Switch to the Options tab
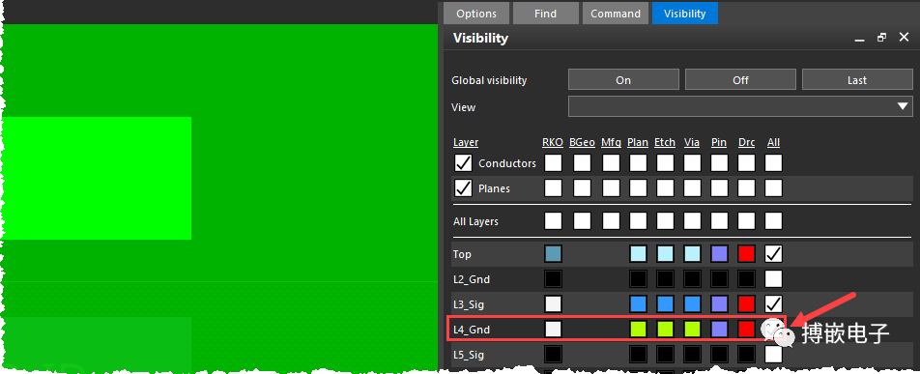This screenshot has width=920, height=374. click(475, 14)
